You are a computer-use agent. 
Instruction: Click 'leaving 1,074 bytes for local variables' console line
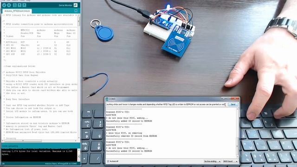pyautogui.click(x=37, y=152)
